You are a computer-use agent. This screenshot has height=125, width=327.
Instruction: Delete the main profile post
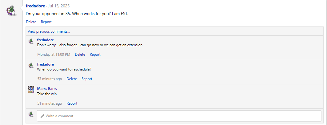point(31,22)
